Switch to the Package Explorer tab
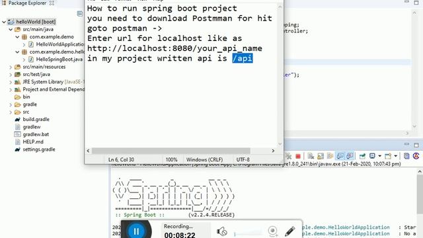This screenshot has height=238, width=423. 27,3
